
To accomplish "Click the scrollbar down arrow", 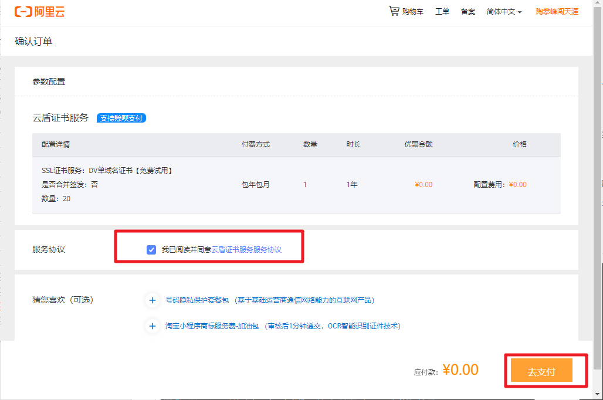I will click(x=598, y=395).
